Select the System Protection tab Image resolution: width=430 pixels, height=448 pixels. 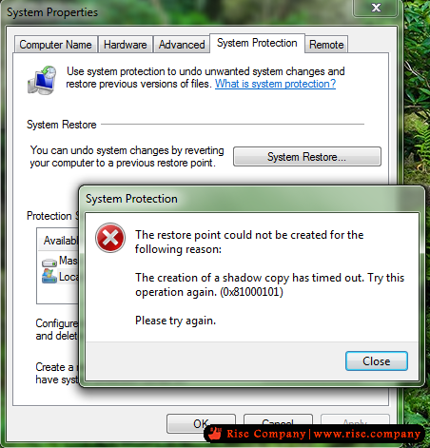pos(257,43)
